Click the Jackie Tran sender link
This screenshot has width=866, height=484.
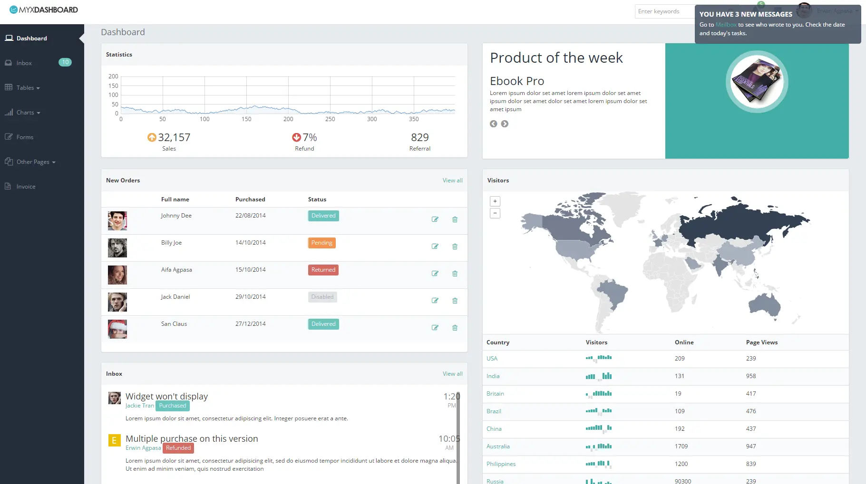(140, 406)
